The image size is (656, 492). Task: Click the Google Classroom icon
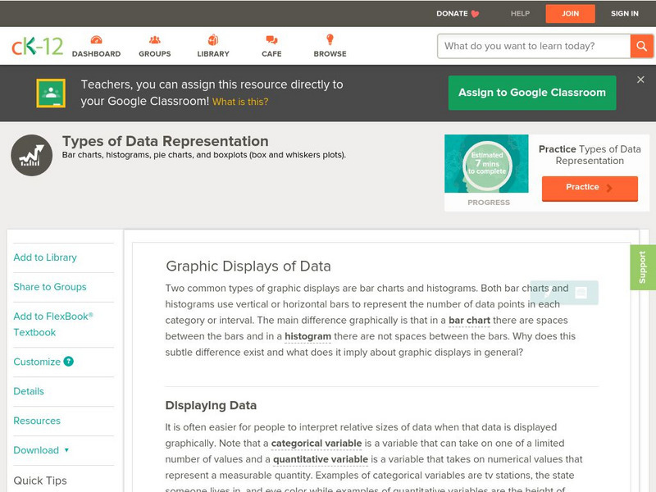(x=51, y=93)
